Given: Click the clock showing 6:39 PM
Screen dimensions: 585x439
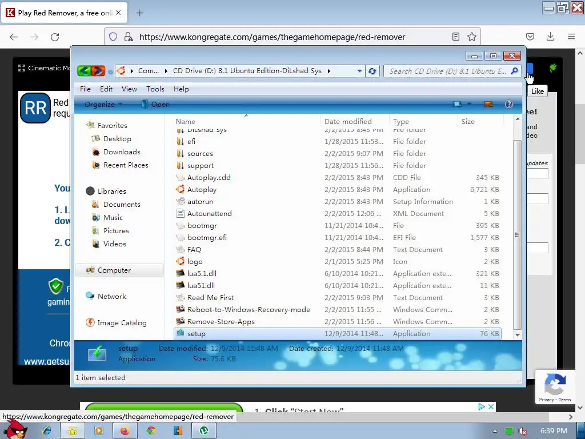Looking at the screenshot, I should point(554,431).
